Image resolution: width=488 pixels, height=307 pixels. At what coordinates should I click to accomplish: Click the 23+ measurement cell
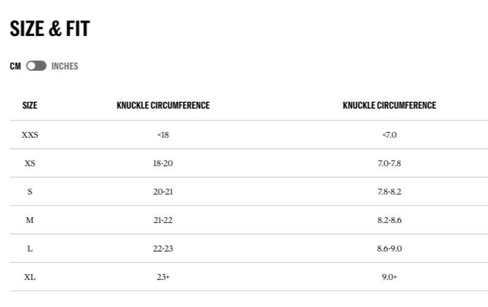163,277
